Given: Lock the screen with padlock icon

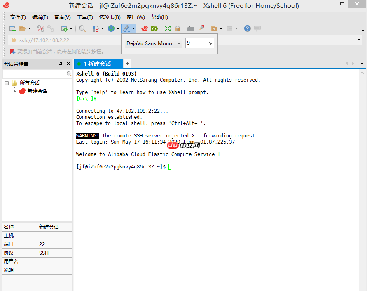Looking at the screenshot, I should [178, 28].
